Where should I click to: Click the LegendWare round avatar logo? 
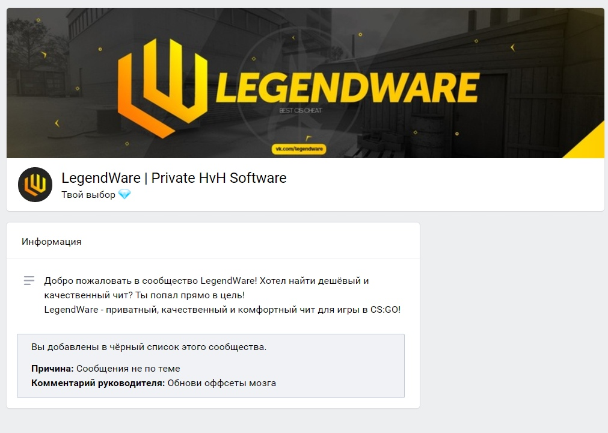35,185
